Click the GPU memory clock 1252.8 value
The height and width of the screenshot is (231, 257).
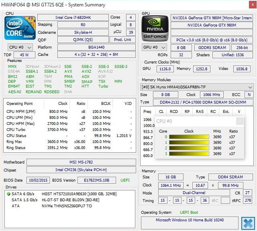click(202, 69)
